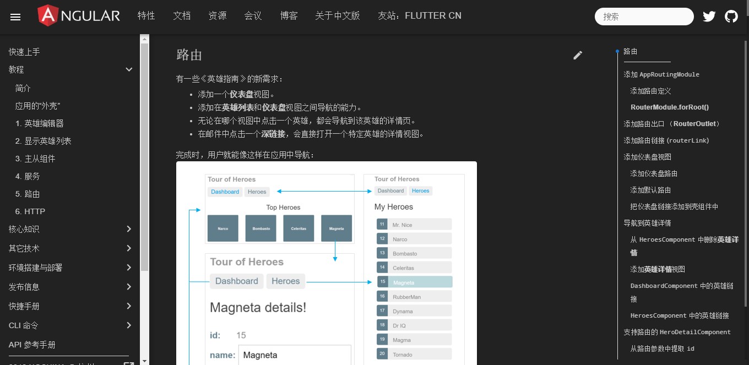
Task: Click the external-link icon at sidebar bottom
Action: [x=129, y=363]
